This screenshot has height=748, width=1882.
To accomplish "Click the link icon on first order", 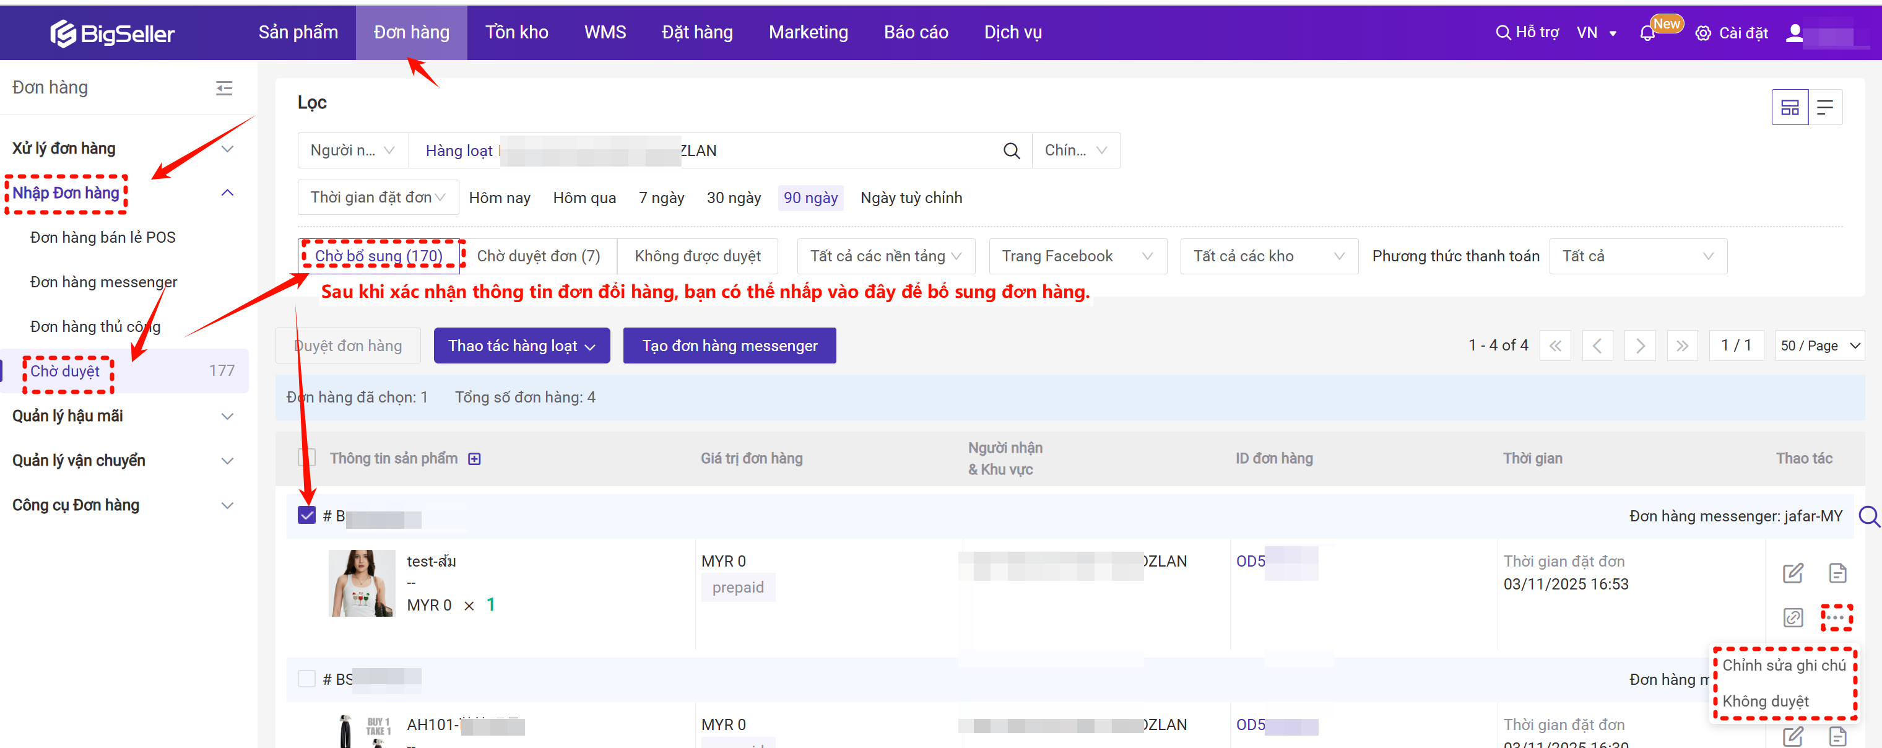I will coord(1792,617).
